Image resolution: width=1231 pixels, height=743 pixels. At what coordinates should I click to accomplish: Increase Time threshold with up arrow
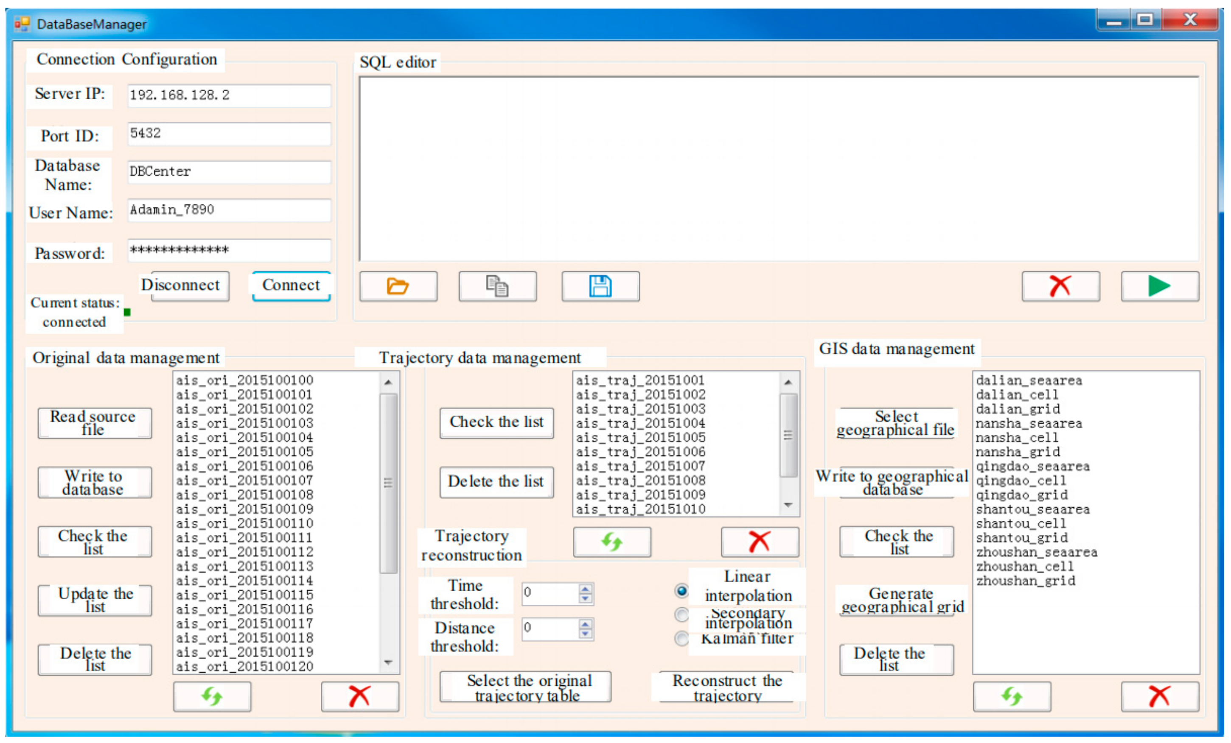(586, 588)
